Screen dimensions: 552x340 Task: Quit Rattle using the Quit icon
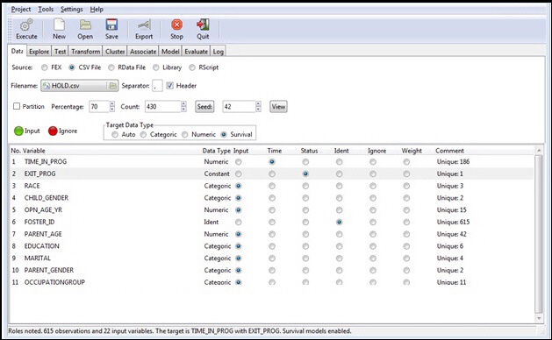tap(203, 25)
